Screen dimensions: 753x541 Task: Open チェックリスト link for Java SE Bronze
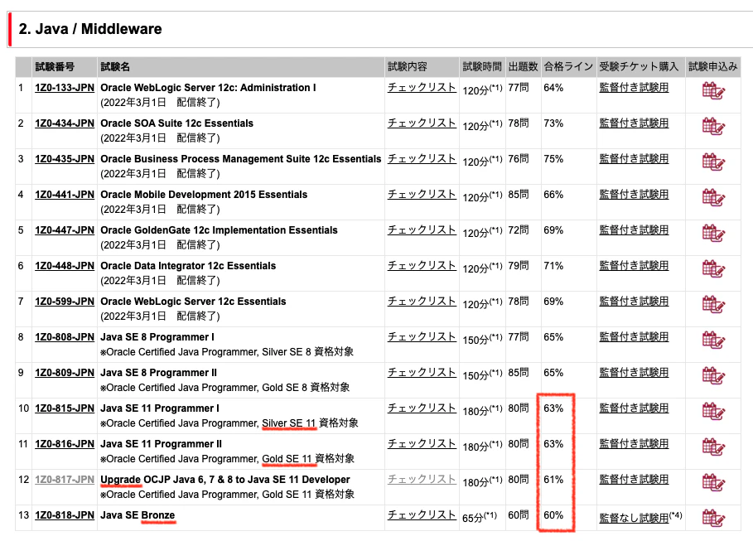pyautogui.click(x=422, y=514)
